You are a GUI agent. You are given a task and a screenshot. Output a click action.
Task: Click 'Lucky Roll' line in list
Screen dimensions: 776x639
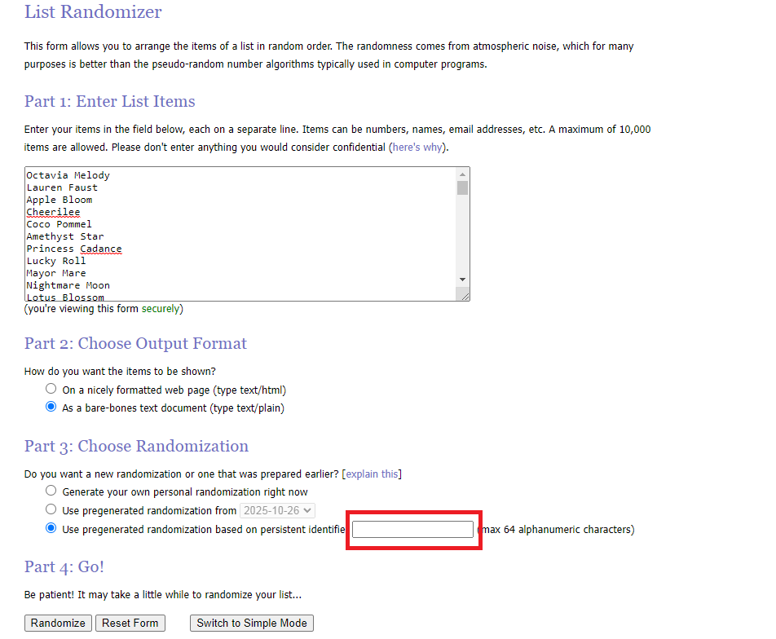pyautogui.click(x=56, y=261)
